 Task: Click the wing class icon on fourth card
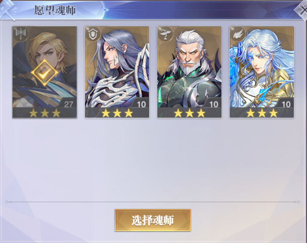coord(238,34)
